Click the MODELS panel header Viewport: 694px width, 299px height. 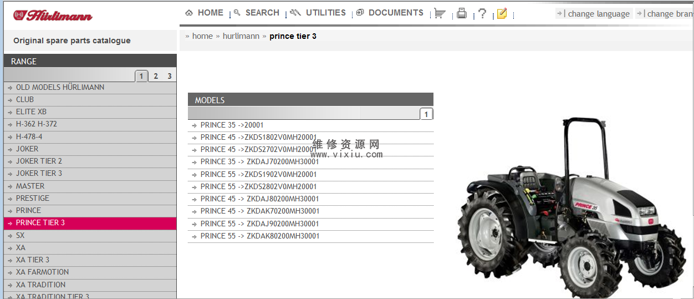pos(310,100)
